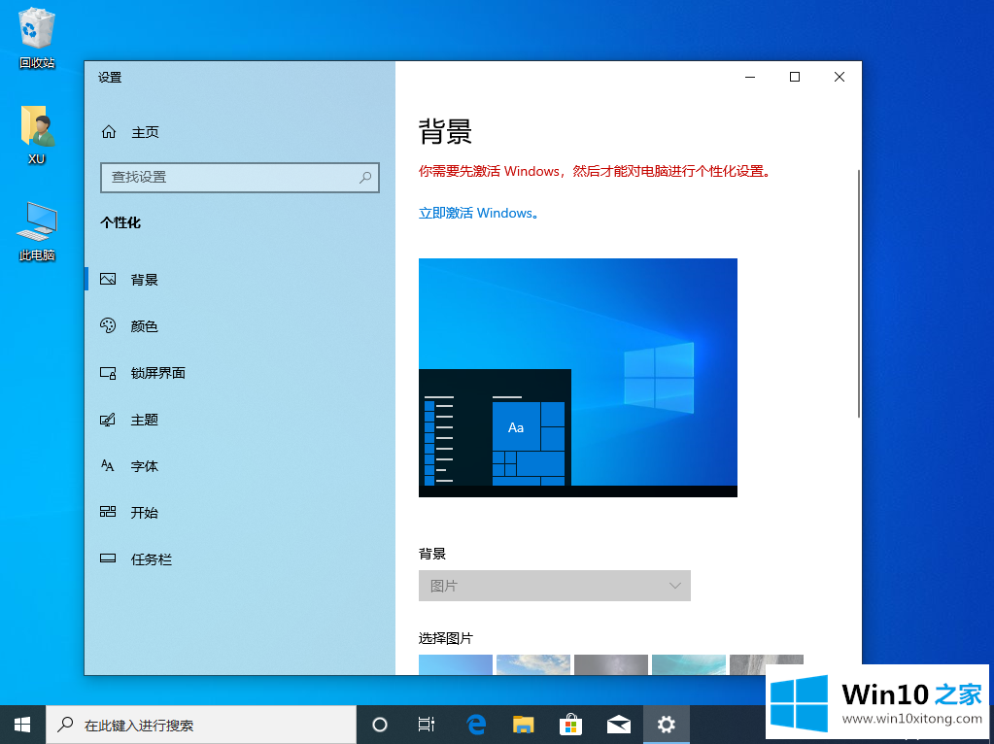Go to 主页 settings home

tap(145, 132)
